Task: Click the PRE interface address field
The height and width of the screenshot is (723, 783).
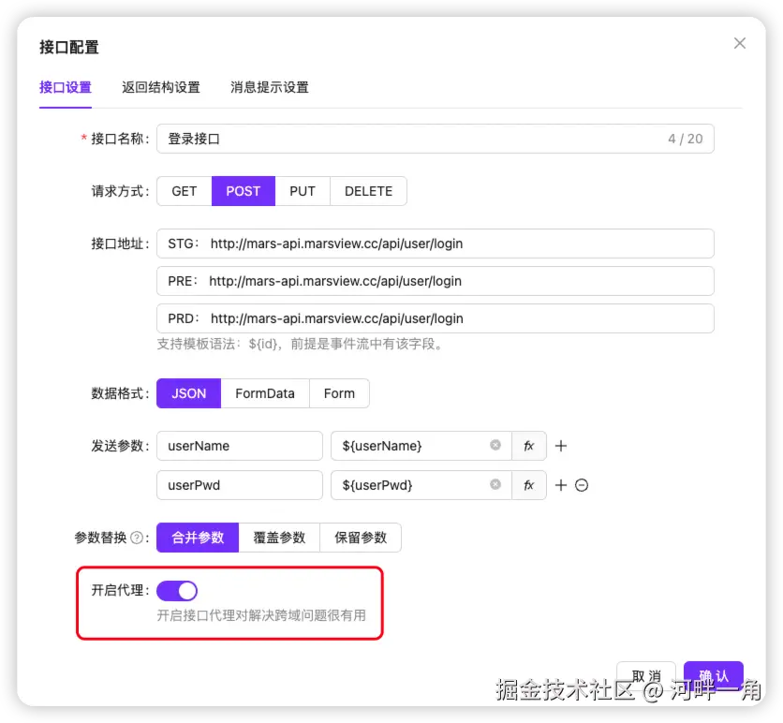Action: 435,281
